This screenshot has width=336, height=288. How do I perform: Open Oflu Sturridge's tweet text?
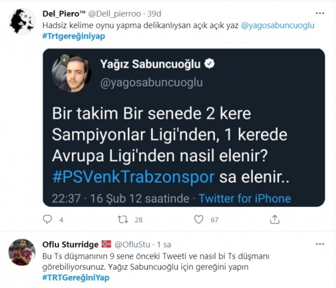156,262
